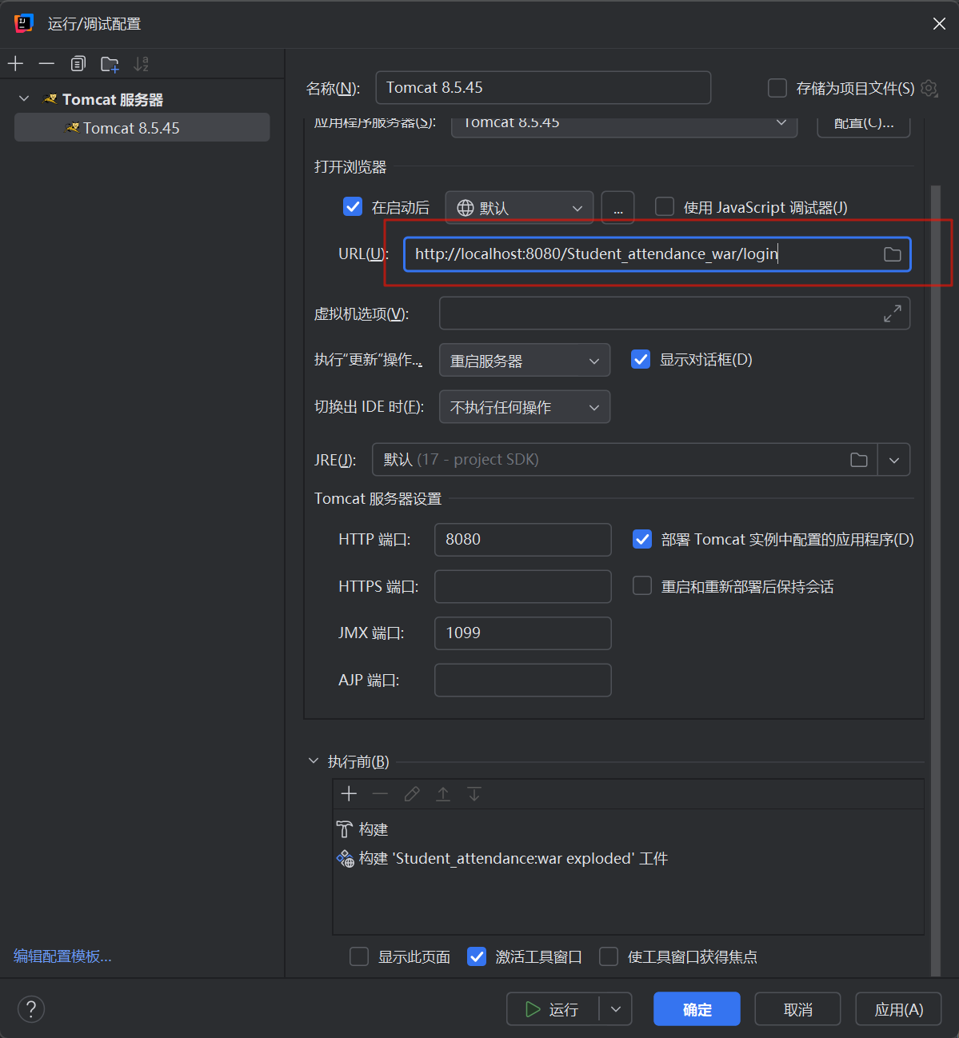Open the default browser dropdown

pos(519,208)
